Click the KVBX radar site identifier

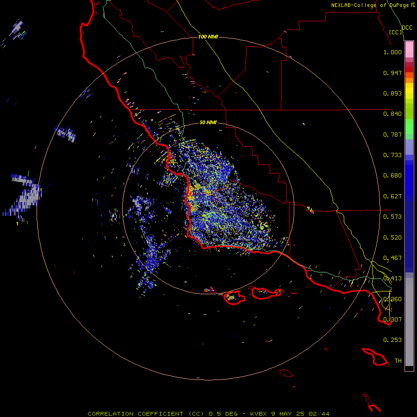259,414
